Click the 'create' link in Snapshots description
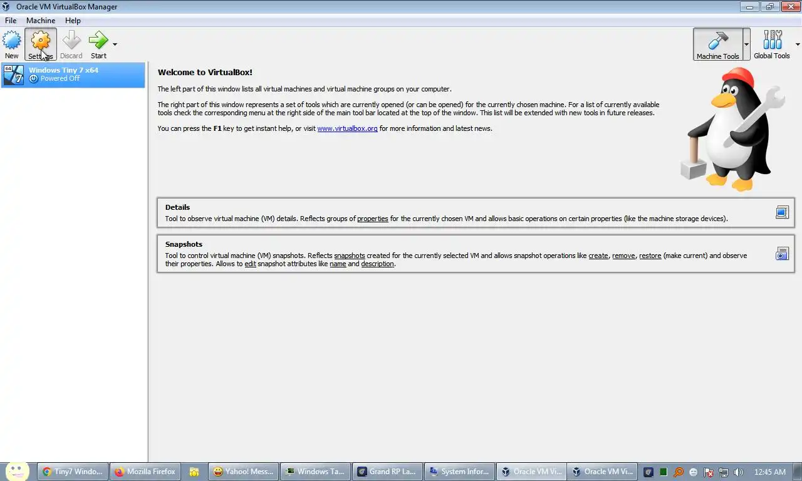The width and height of the screenshot is (802, 481). pyautogui.click(x=598, y=256)
